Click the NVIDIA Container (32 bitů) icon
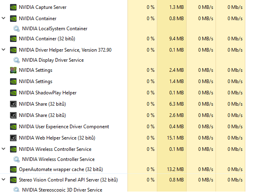 click(x=13, y=39)
